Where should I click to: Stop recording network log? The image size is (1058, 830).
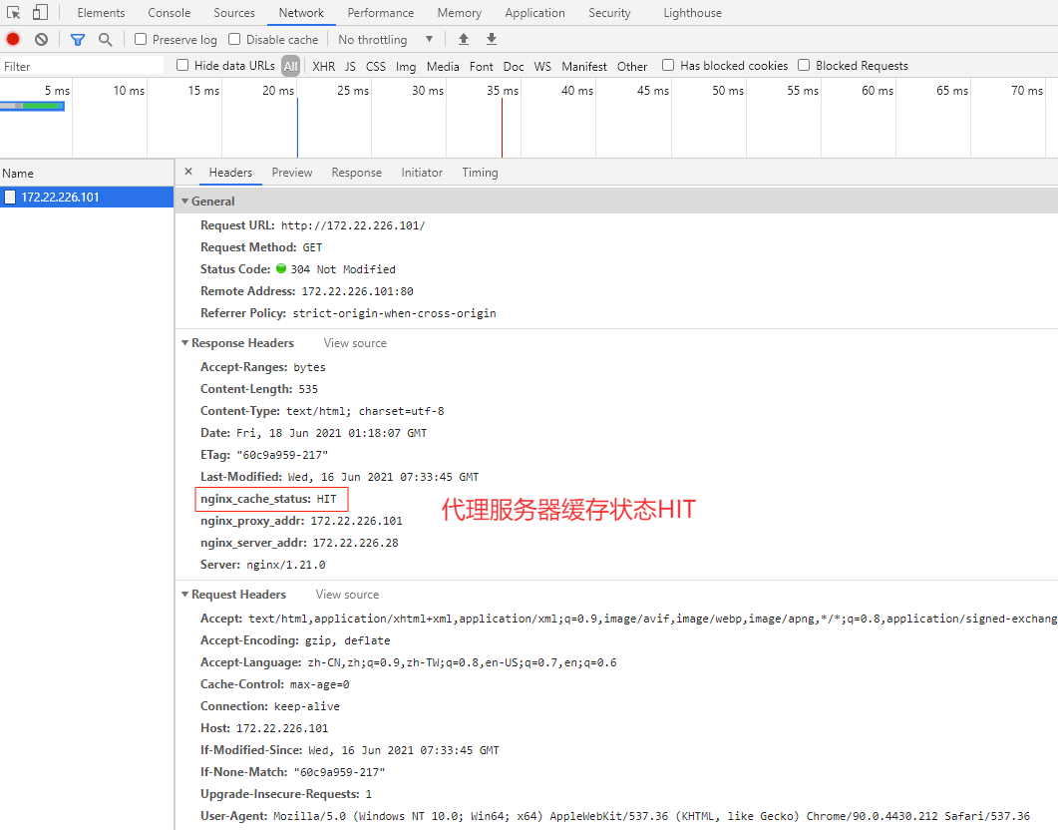click(x=13, y=39)
